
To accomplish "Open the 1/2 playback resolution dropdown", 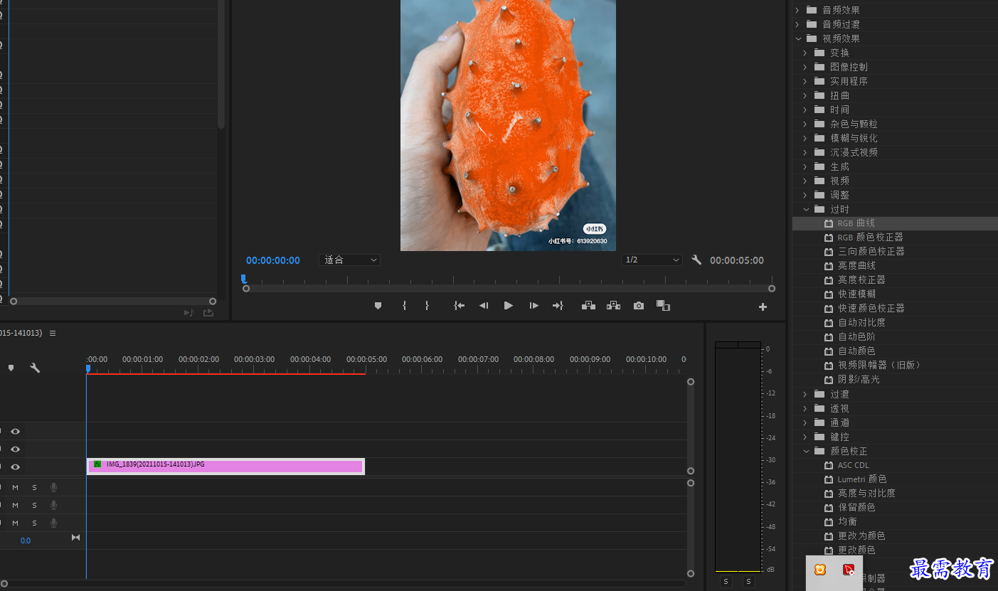I will pos(652,260).
